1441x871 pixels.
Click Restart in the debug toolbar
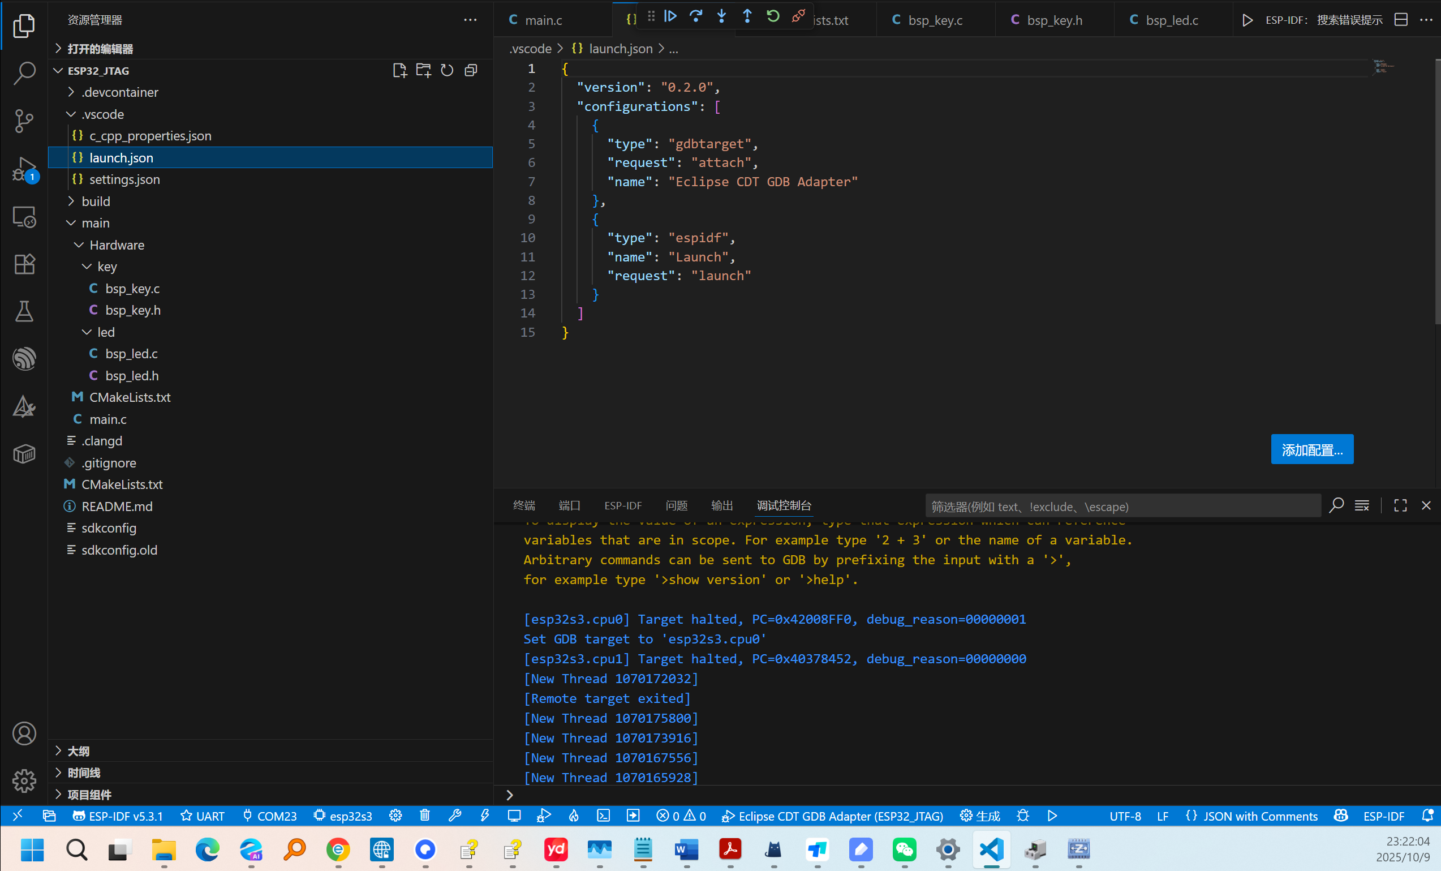point(773,16)
